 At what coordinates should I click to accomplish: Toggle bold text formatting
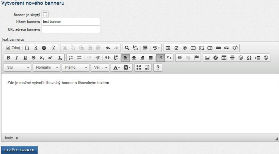8,58
